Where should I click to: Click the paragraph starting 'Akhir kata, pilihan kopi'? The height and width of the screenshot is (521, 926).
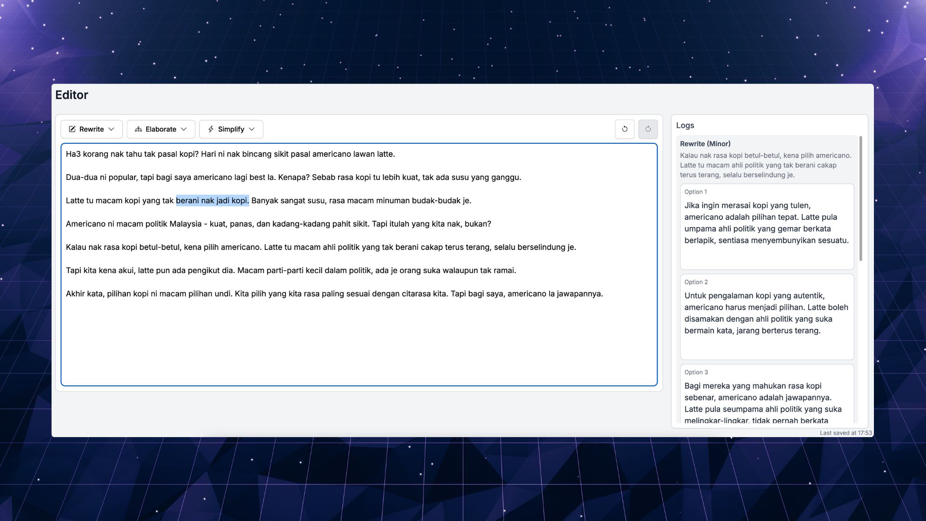pos(334,294)
